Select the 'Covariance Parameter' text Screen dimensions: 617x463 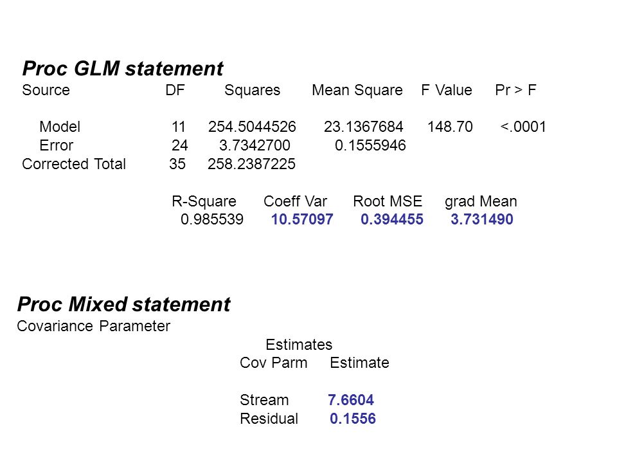[94, 326]
